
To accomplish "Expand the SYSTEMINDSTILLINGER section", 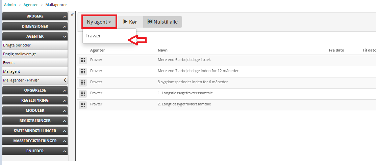I will (35, 131).
